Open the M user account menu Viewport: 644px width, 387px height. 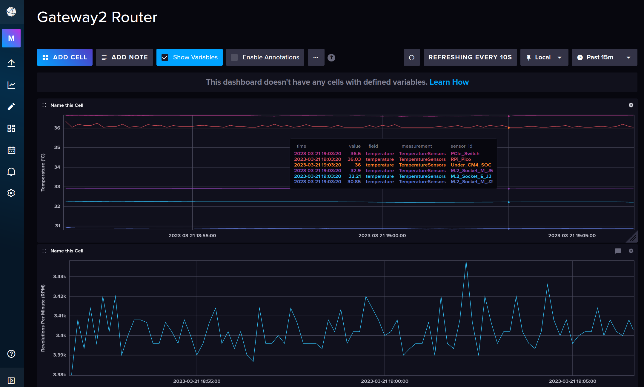coord(11,38)
